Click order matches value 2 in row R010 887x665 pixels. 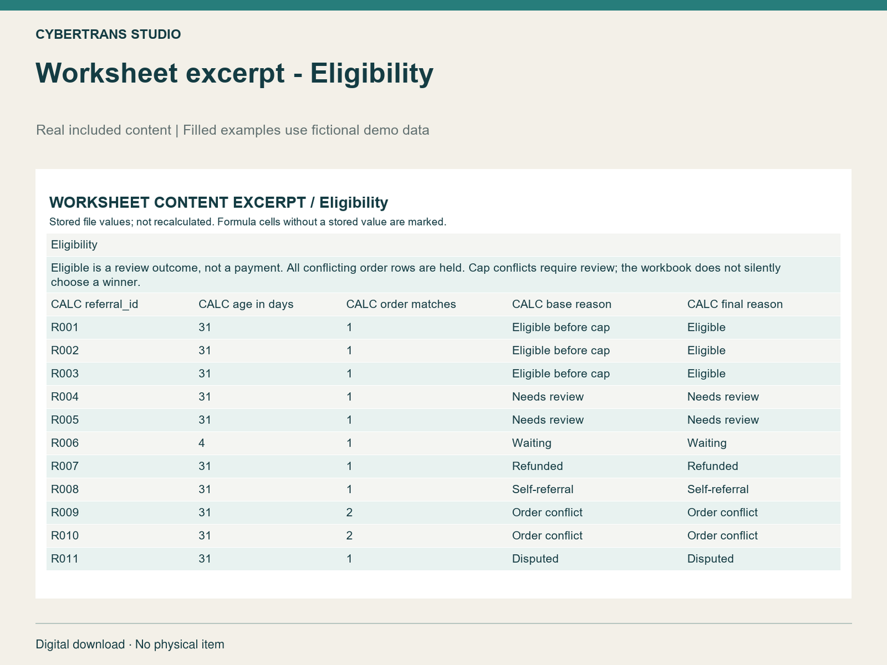pyautogui.click(x=349, y=536)
